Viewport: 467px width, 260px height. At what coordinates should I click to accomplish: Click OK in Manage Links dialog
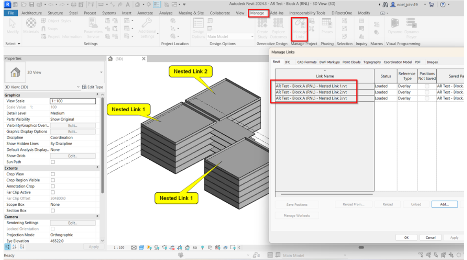[406, 238]
